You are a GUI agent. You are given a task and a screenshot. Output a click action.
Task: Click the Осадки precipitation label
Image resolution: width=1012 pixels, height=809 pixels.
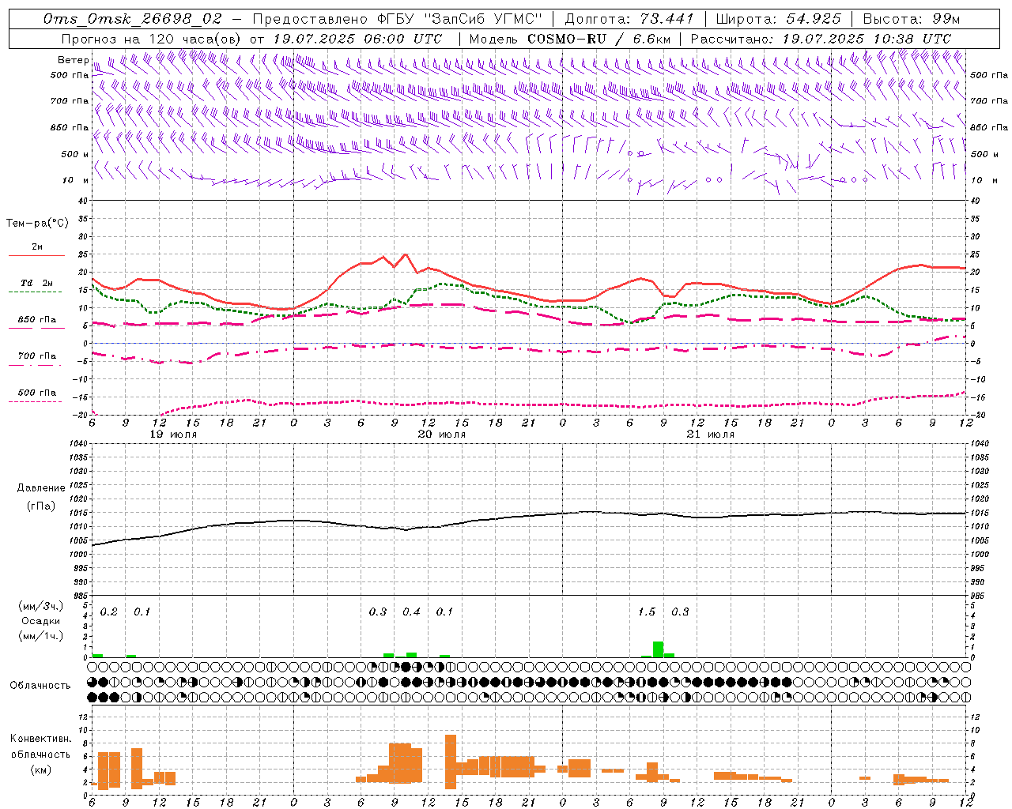pyautogui.click(x=40, y=621)
